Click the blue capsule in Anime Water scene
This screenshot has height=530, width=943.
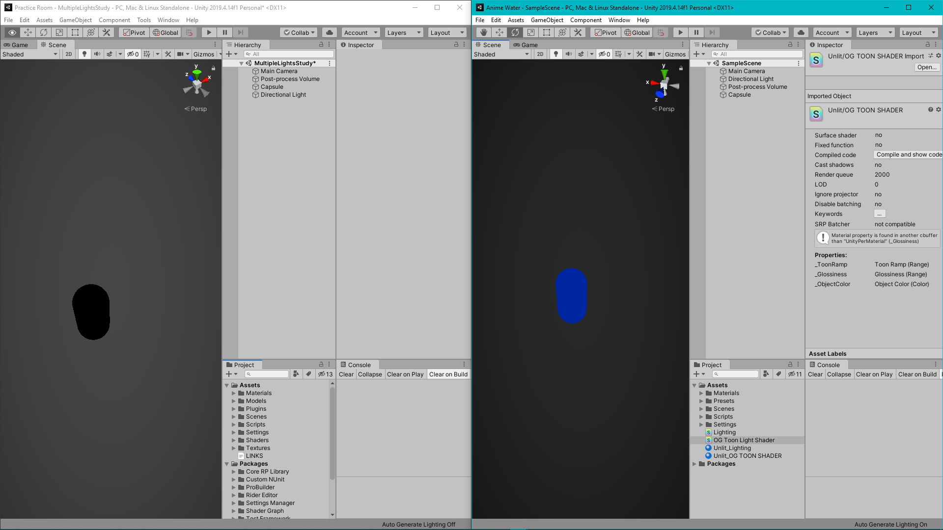tap(571, 295)
